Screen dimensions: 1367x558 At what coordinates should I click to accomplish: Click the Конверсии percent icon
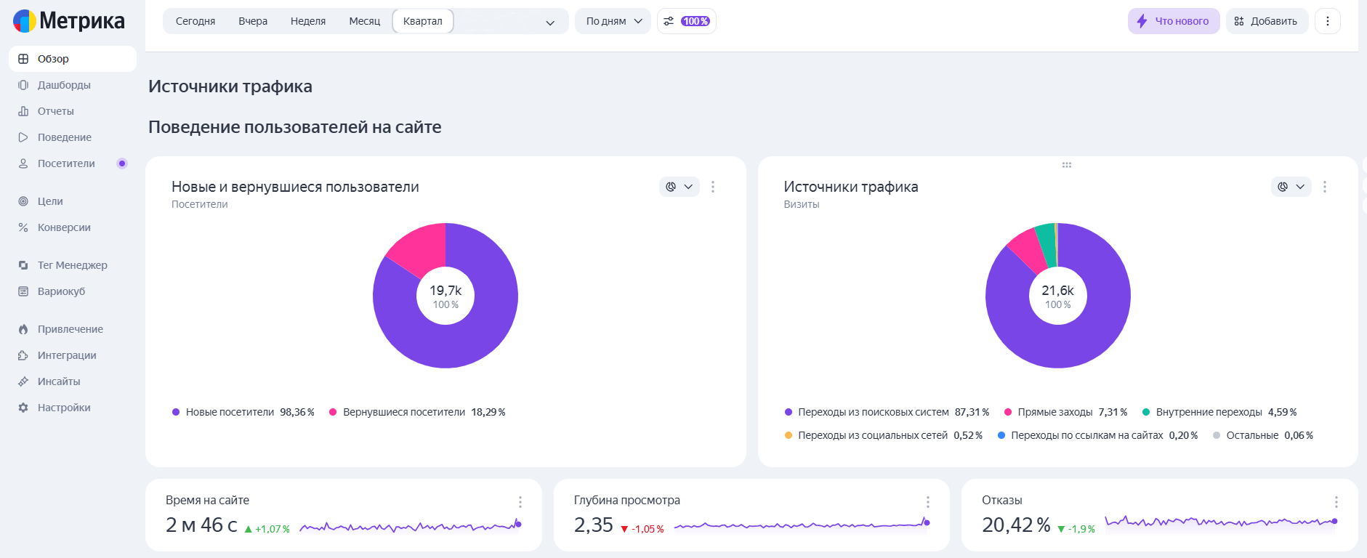click(23, 227)
